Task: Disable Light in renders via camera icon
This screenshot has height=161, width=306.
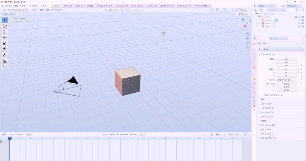Action: pos(302,26)
